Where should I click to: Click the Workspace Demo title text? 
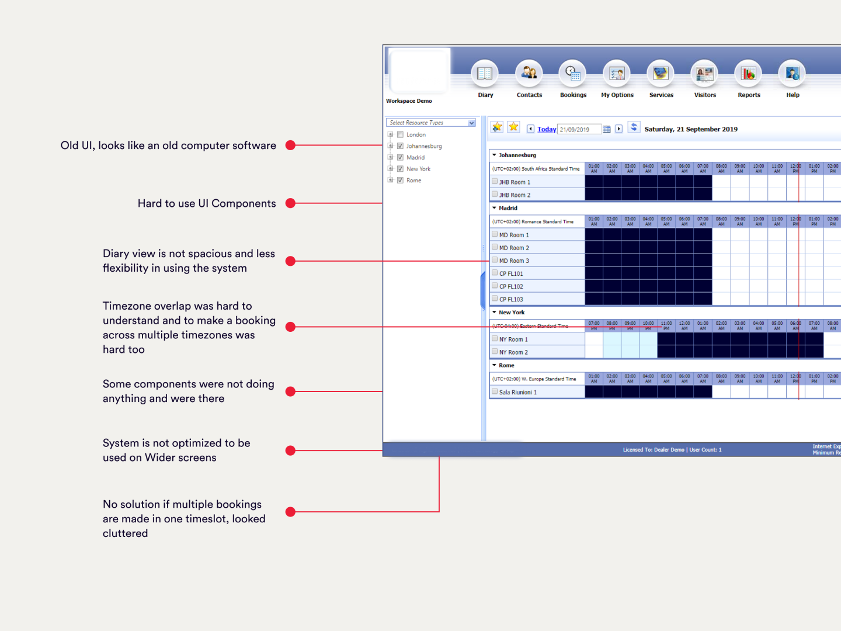pyautogui.click(x=409, y=101)
